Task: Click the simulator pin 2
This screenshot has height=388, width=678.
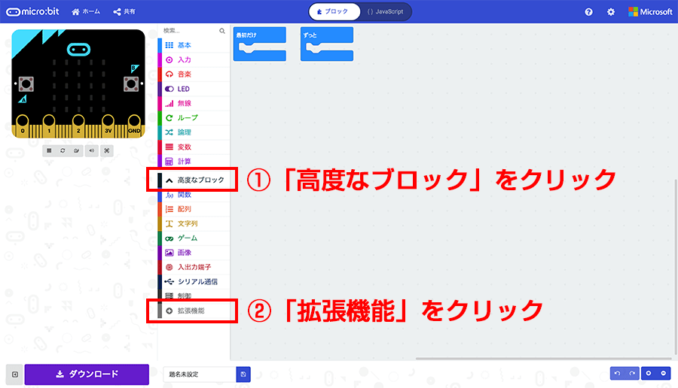Action: tap(78, 126)
